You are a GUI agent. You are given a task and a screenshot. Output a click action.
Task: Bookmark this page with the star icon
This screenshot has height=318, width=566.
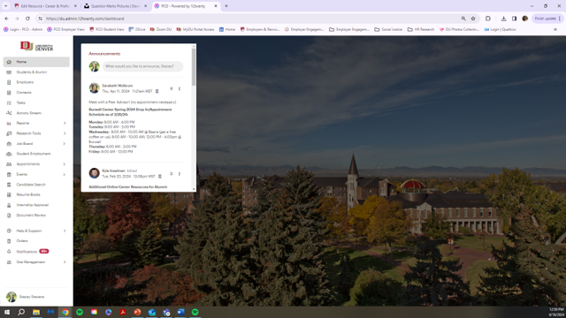473,19
